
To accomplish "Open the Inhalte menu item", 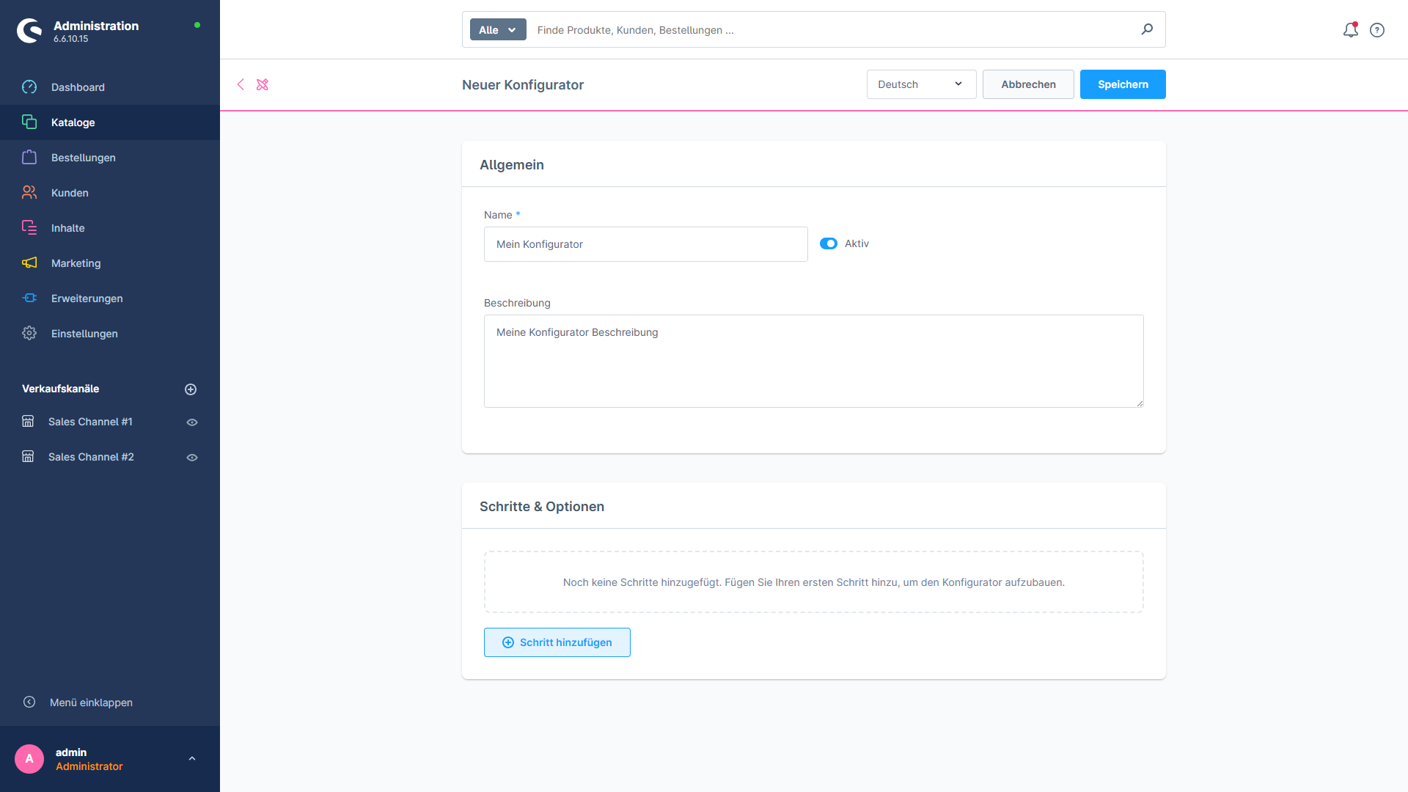I will pos(110,228).
